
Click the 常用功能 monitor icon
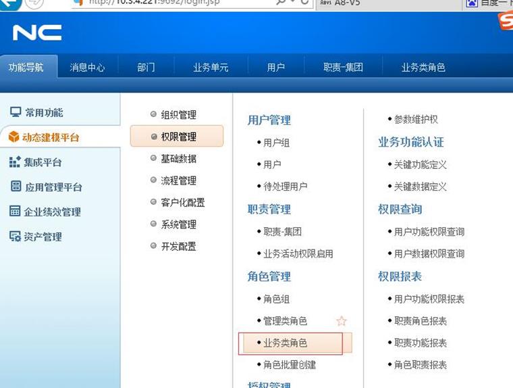tap(15, 112)
